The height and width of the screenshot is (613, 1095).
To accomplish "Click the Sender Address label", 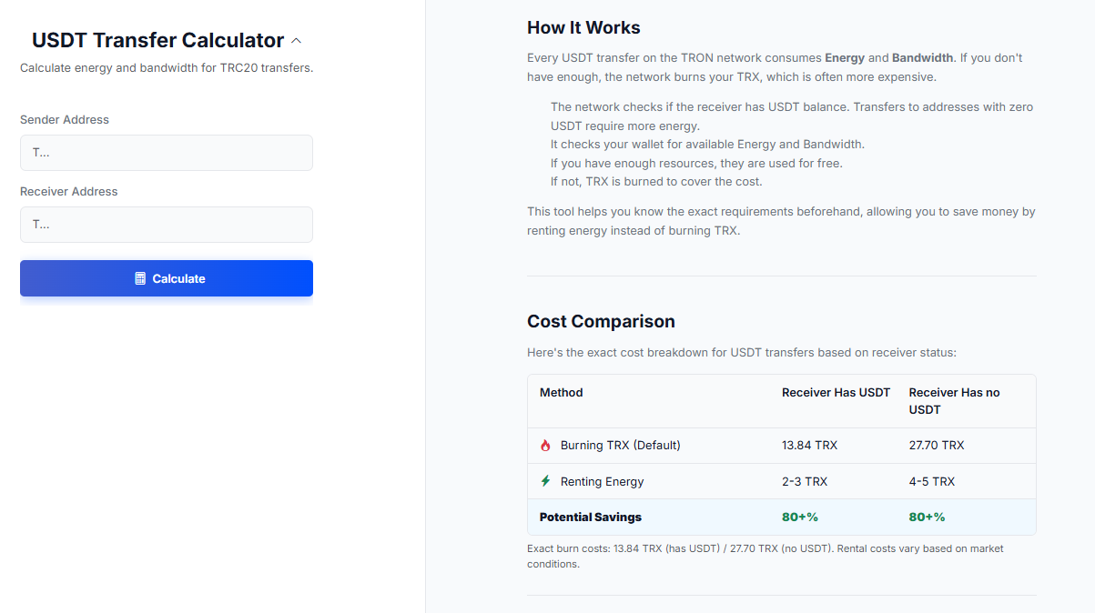I will [65, 119].
